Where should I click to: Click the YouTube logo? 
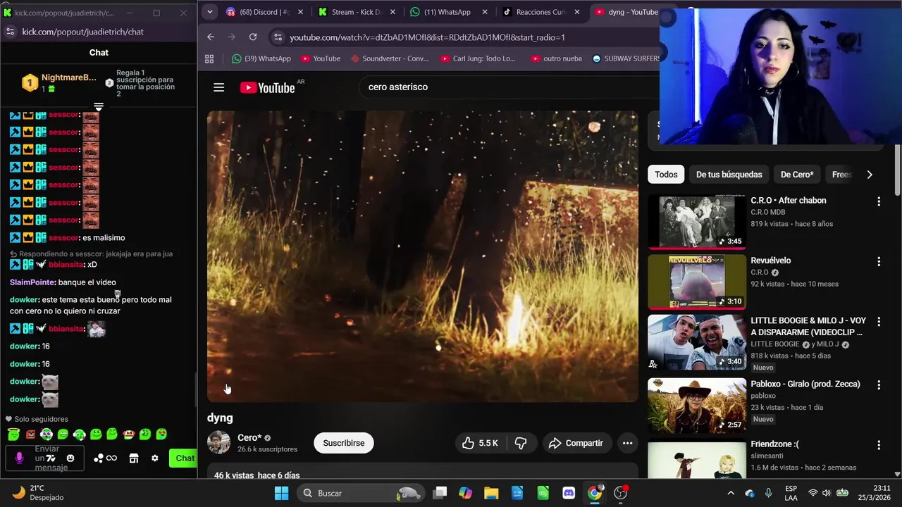267,87
